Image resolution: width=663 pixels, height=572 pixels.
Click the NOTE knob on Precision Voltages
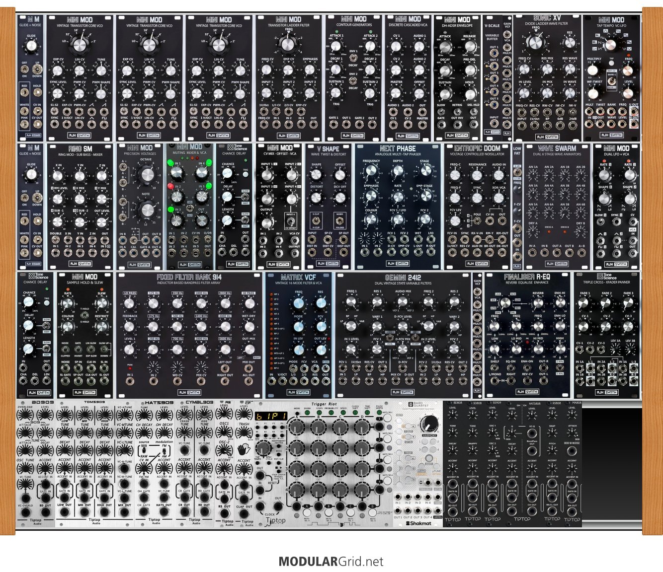(147, 210)
